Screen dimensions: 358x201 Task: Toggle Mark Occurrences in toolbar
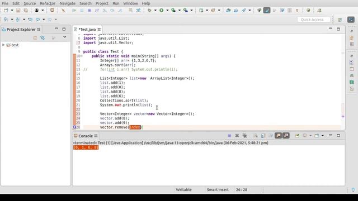click(267, 10)
